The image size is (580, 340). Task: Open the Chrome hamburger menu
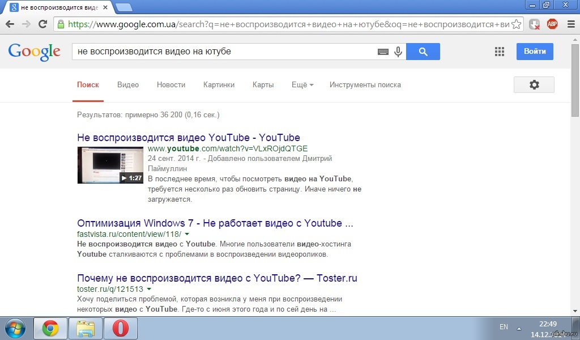[x=571, y=24]
